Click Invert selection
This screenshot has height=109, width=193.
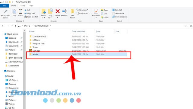(119, 17)
